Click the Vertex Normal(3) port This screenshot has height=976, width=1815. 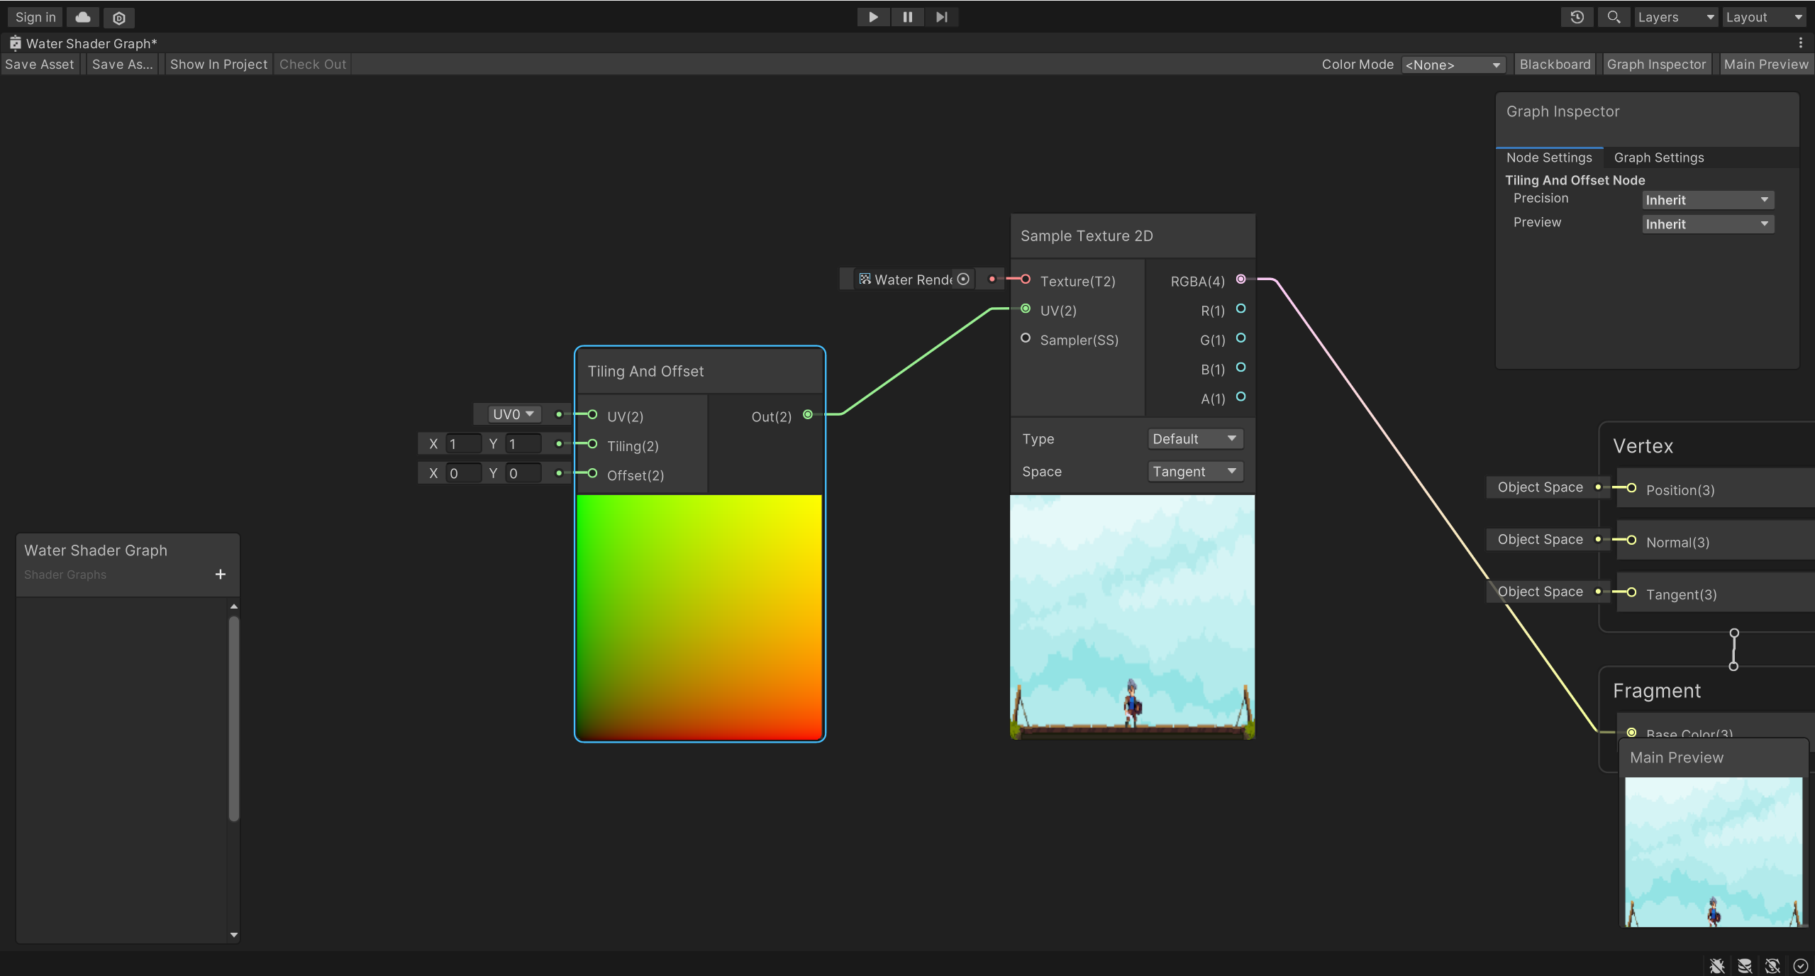[1631, 540]
